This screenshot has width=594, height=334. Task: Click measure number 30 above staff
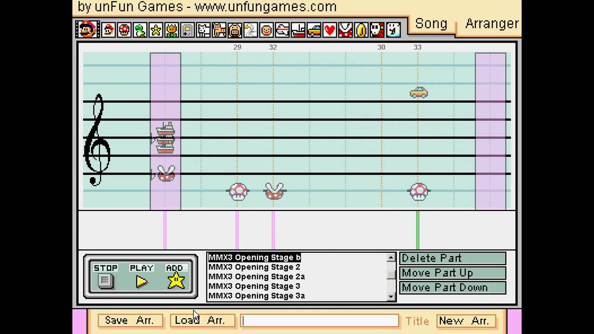[381, 47]
